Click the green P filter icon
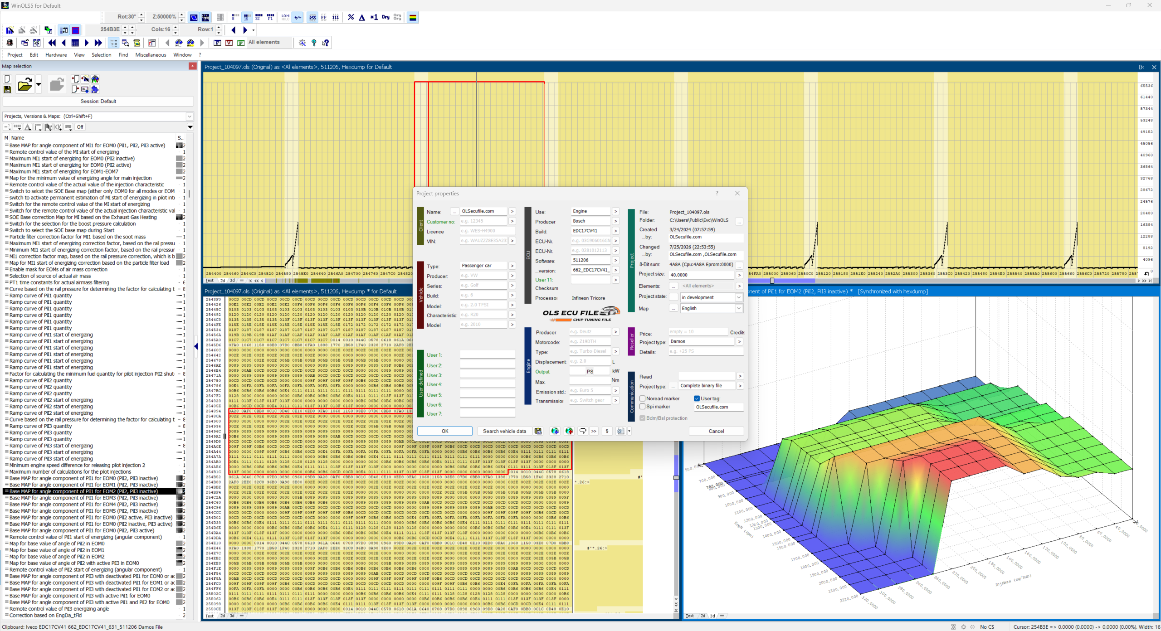The image size is (1161, 631). (241, 43)
